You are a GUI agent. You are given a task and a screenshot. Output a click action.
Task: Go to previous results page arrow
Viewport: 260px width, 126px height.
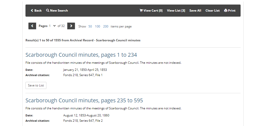pos(32,26)
